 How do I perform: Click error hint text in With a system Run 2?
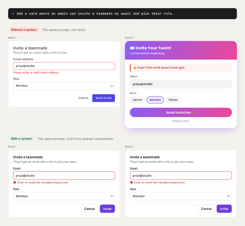160,183
